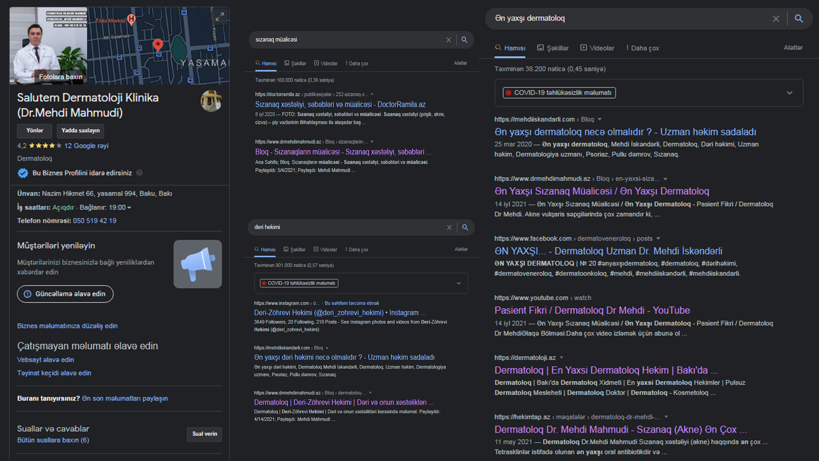Open Fotolara baxın clinic photo
Screen dimensions: 819x461
pos(49,46)
